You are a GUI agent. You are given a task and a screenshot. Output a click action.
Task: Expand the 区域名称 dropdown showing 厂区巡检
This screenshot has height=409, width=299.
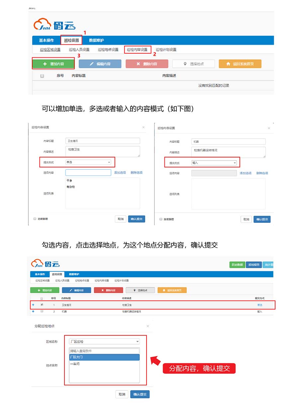(104, 341)
